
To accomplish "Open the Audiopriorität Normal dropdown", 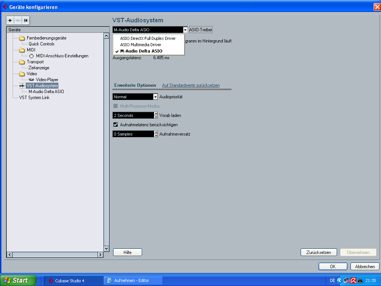I will click(x=156, y=97).
